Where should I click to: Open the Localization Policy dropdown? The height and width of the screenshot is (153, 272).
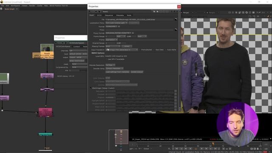(x=116, y=23)
